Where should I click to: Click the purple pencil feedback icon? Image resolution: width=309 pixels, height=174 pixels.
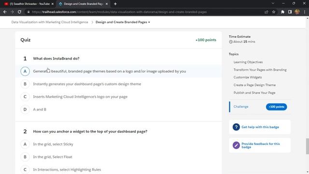236,145
